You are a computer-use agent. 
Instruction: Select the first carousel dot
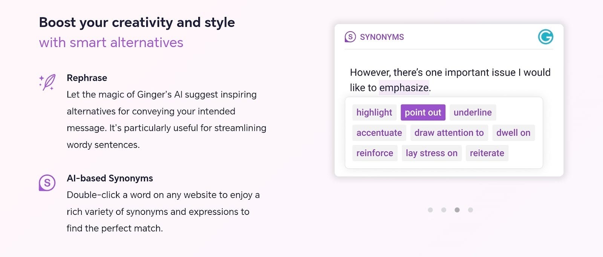point(430,210)
